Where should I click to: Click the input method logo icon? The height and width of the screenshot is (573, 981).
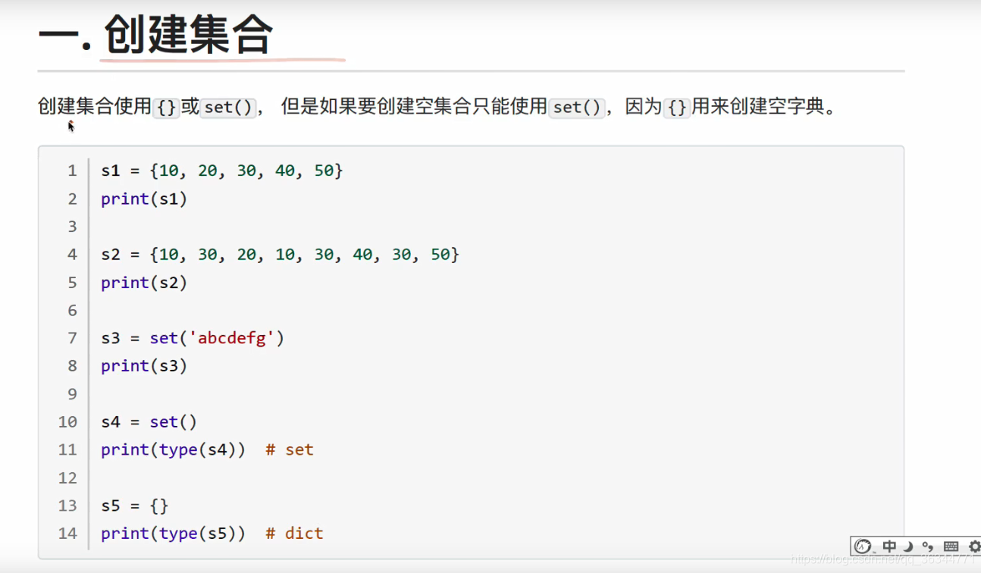coord(863,546)
